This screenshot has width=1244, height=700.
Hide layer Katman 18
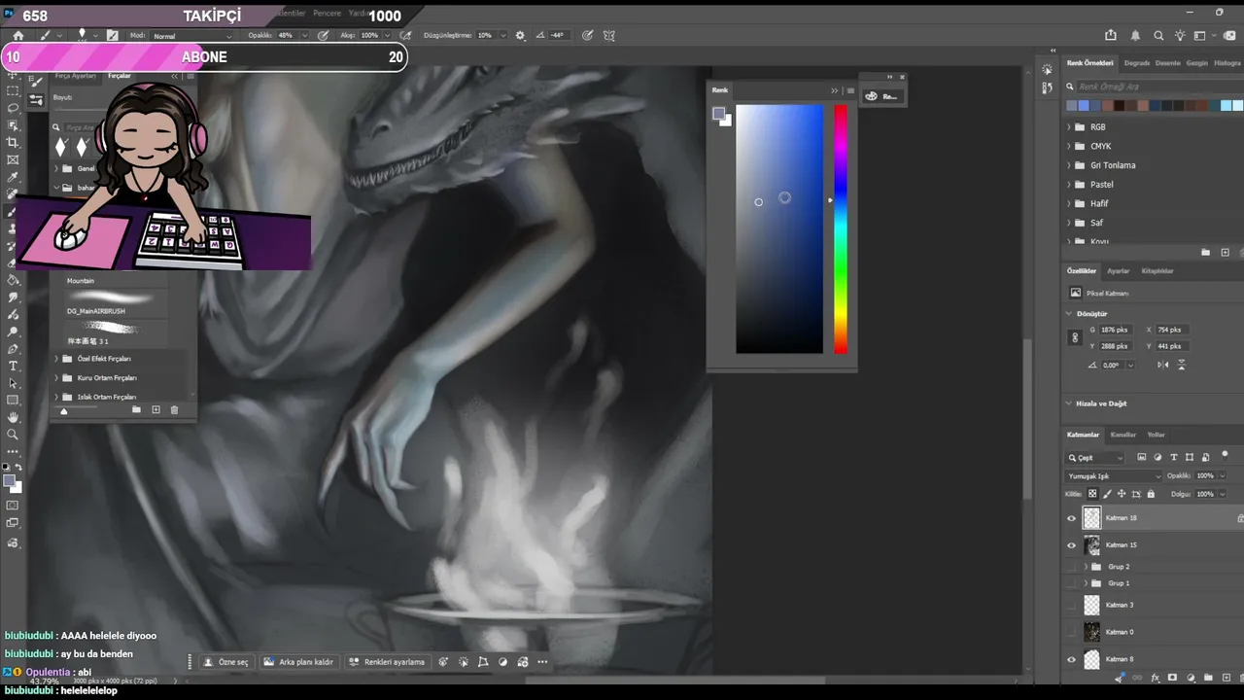(x=1072, y=518)
